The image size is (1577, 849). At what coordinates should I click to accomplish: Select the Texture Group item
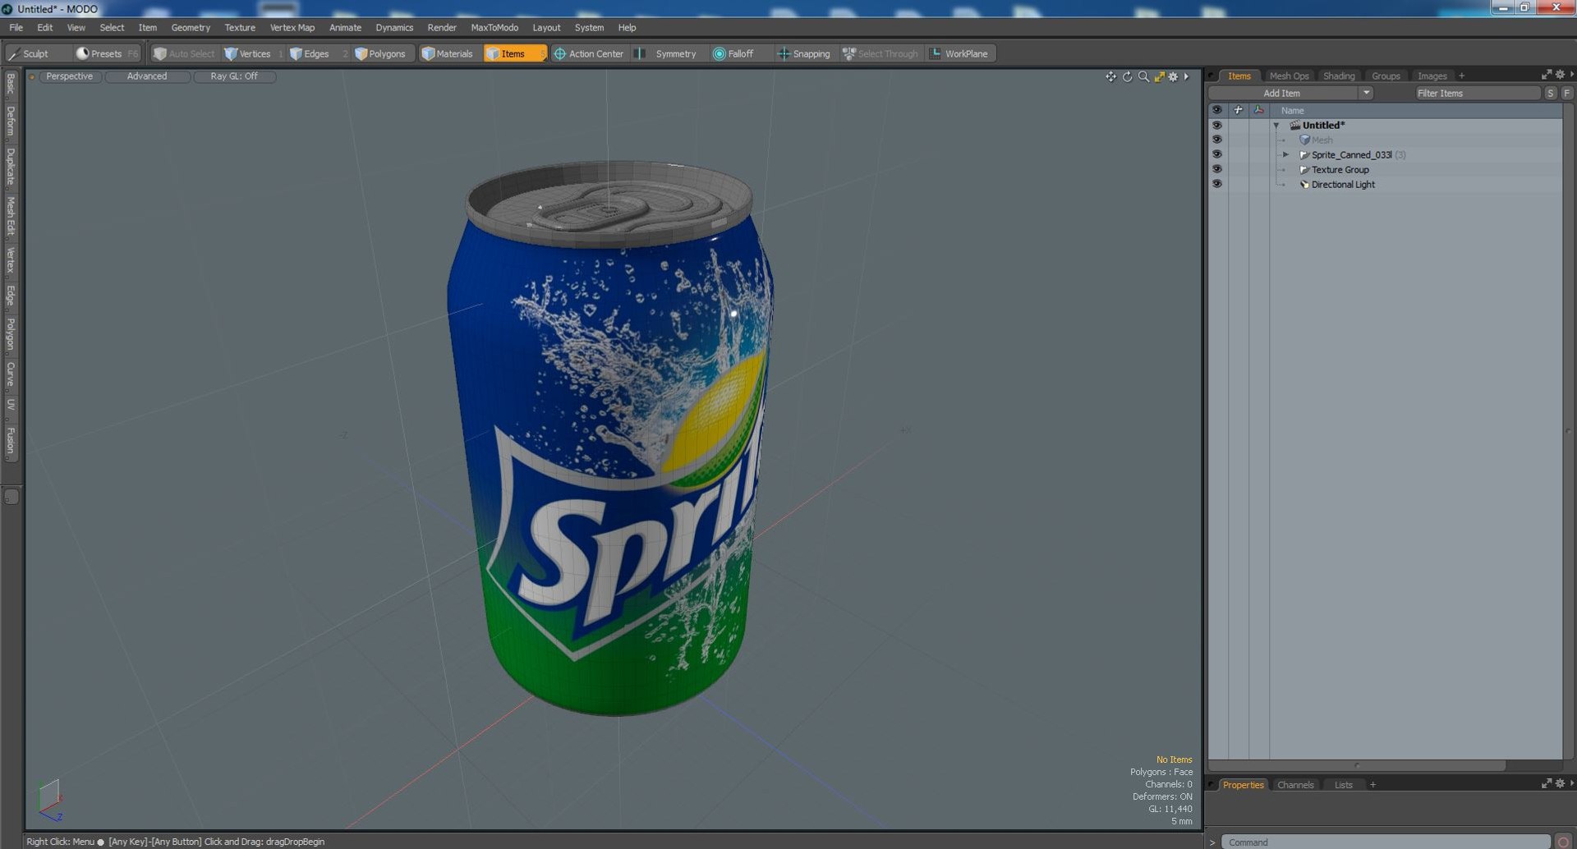(x=1340, y=170)
